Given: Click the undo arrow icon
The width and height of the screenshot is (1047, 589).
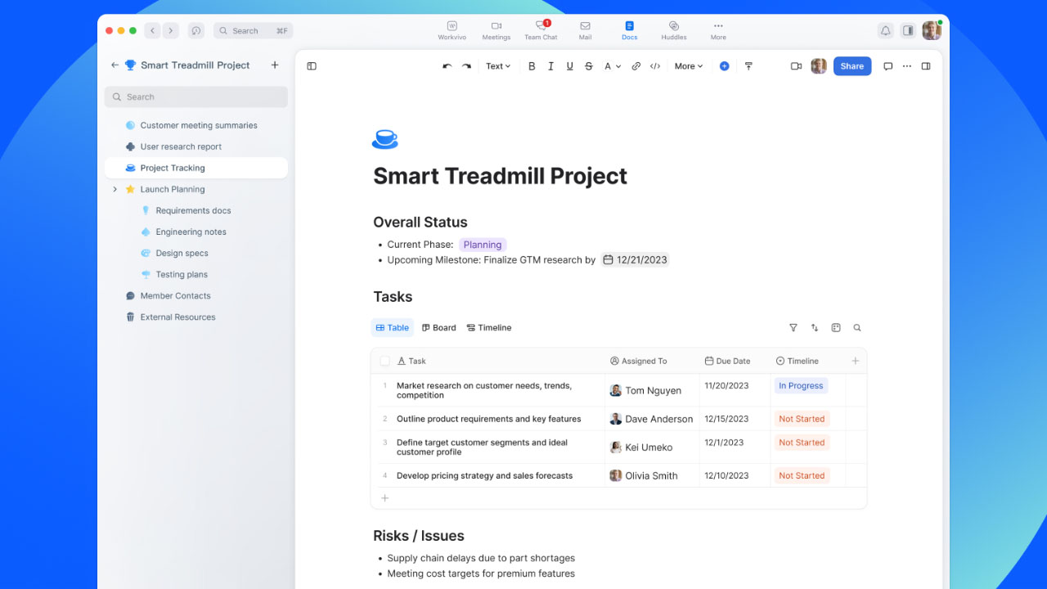Looking at the screenshot, I should (447, 66).
